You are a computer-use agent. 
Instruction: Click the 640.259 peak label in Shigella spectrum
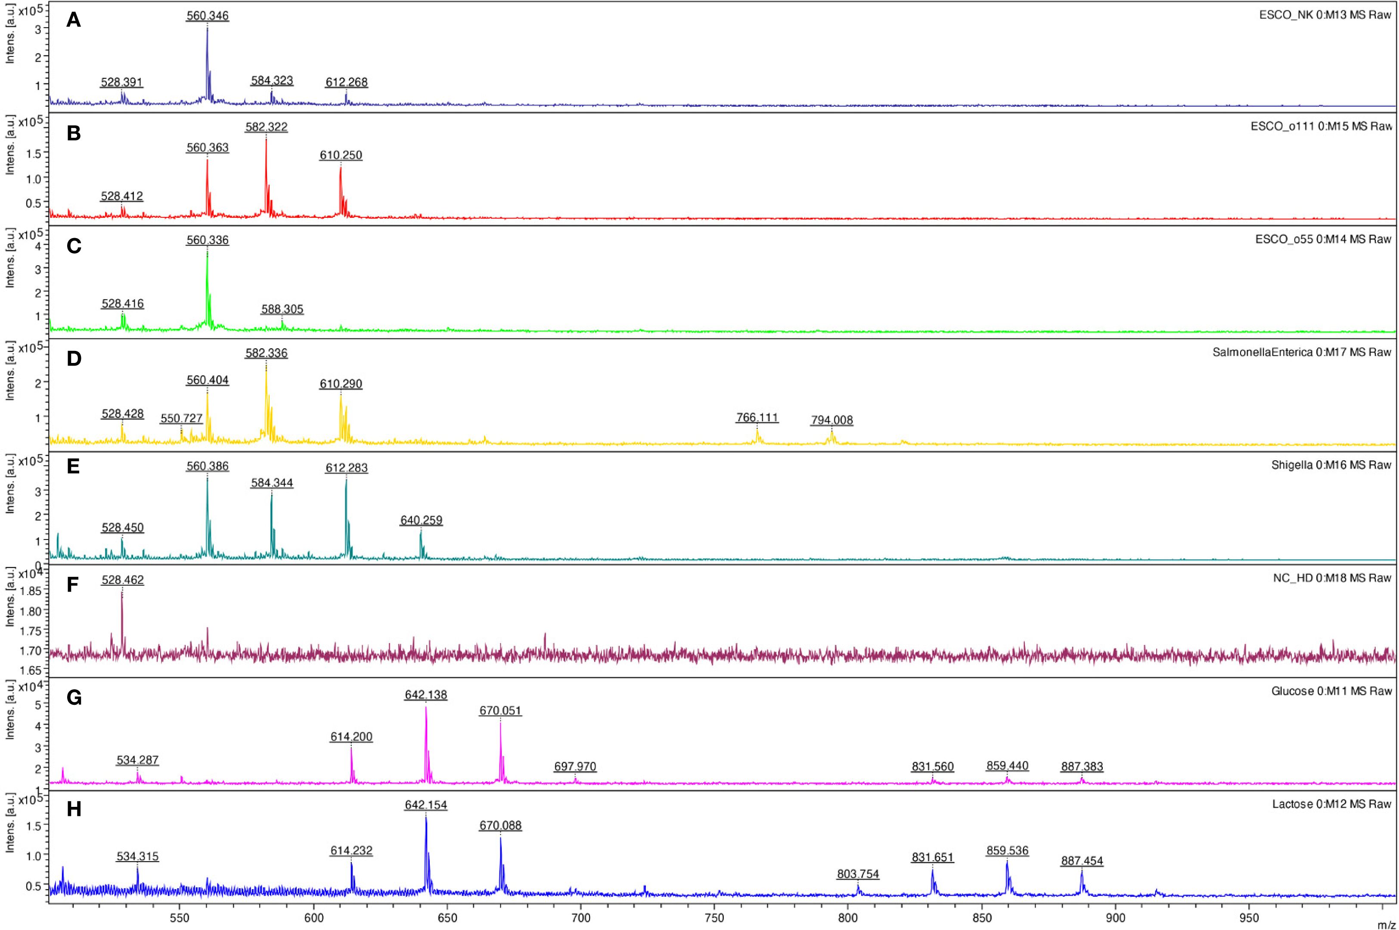click(421, 520)
